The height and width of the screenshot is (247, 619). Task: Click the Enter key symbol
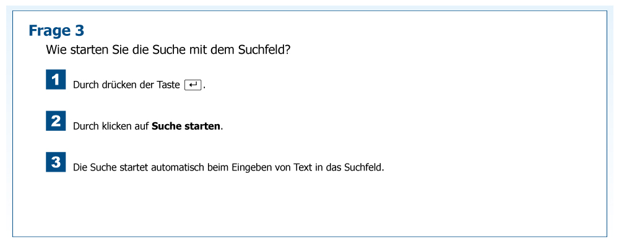click(193, 85)
